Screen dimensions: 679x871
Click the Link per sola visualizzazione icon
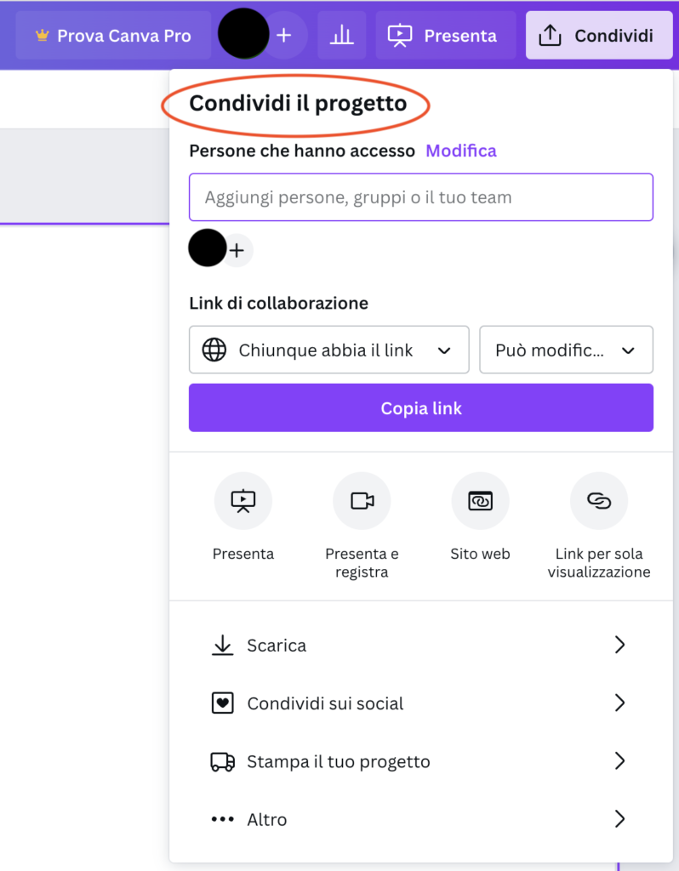coord(599,501)
